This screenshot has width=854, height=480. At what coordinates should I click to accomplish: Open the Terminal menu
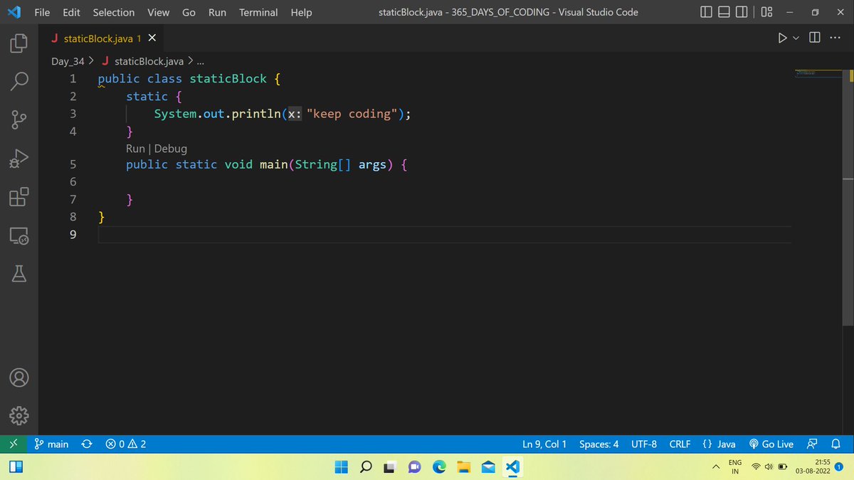[x=258, y=12]
